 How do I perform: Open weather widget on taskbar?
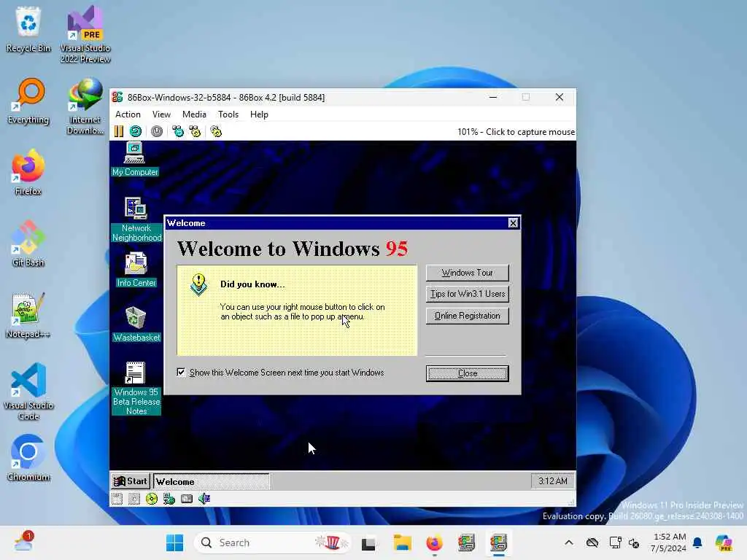point(24,542)
